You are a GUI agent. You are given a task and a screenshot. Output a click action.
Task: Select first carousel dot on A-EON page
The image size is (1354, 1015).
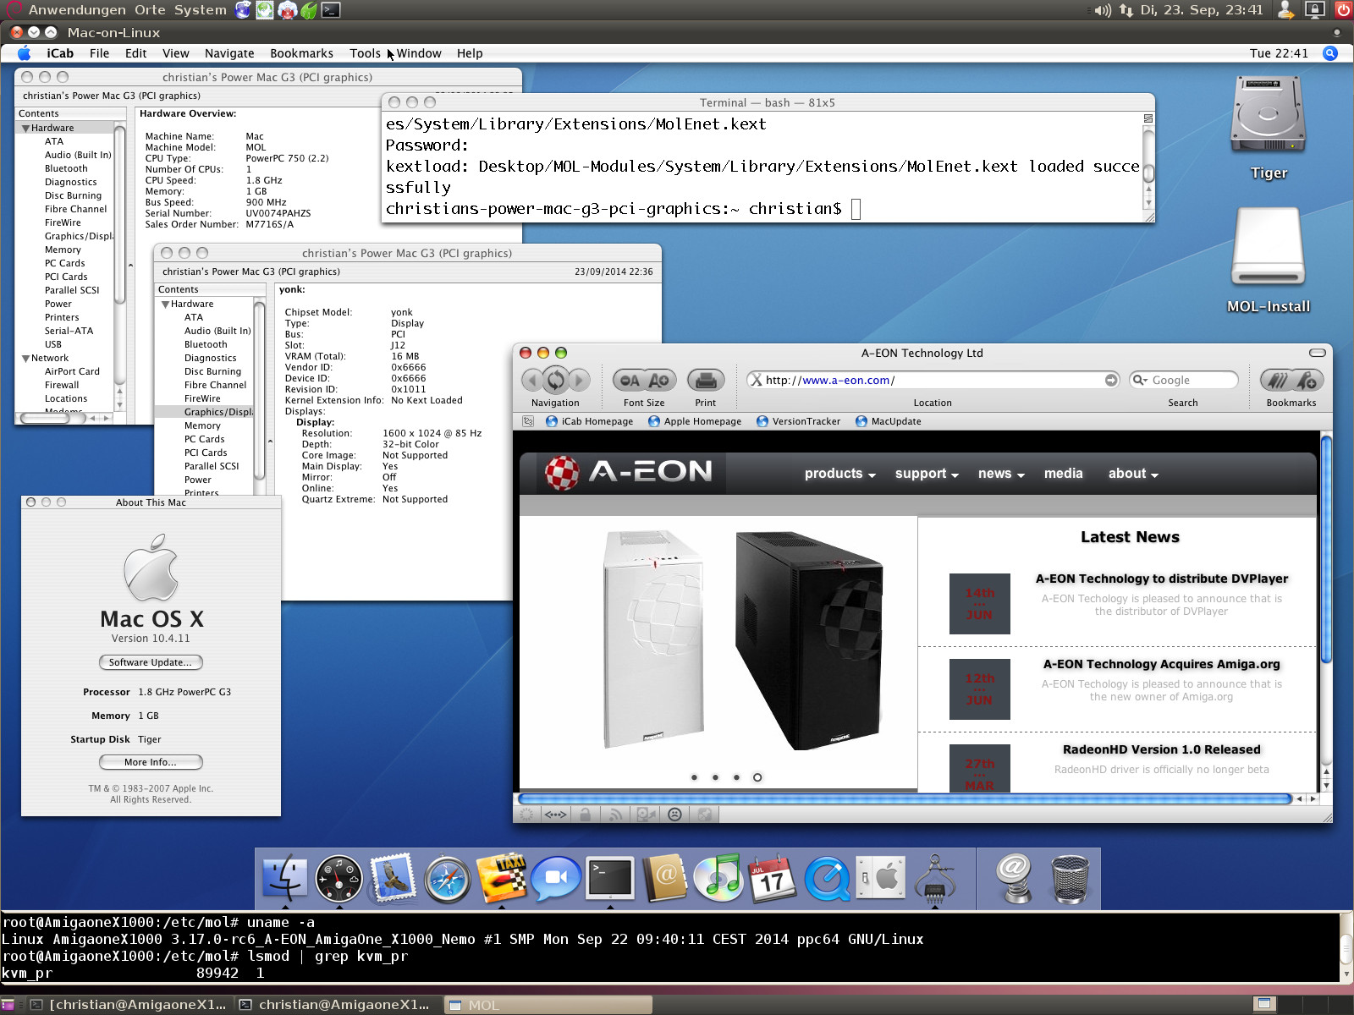point(694,777)
